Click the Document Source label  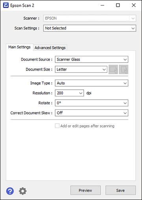[37, 59]
